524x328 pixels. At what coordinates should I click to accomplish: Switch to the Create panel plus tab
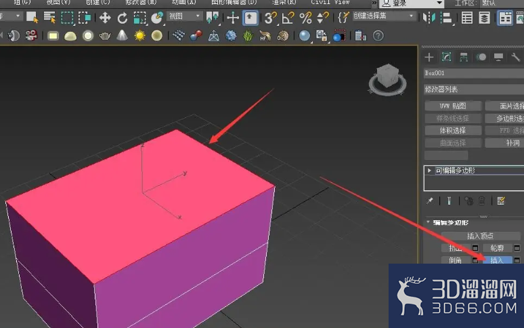(x=429, y=57)
